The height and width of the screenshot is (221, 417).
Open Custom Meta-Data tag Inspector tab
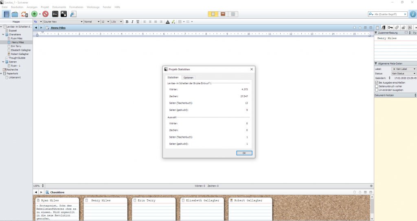pyautogui.click(x=397, y=28)
